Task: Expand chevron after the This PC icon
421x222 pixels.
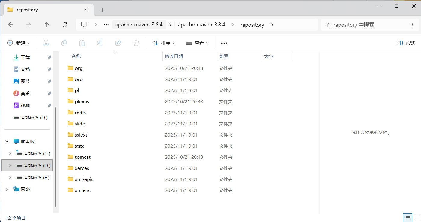Action: click(96, 25)
